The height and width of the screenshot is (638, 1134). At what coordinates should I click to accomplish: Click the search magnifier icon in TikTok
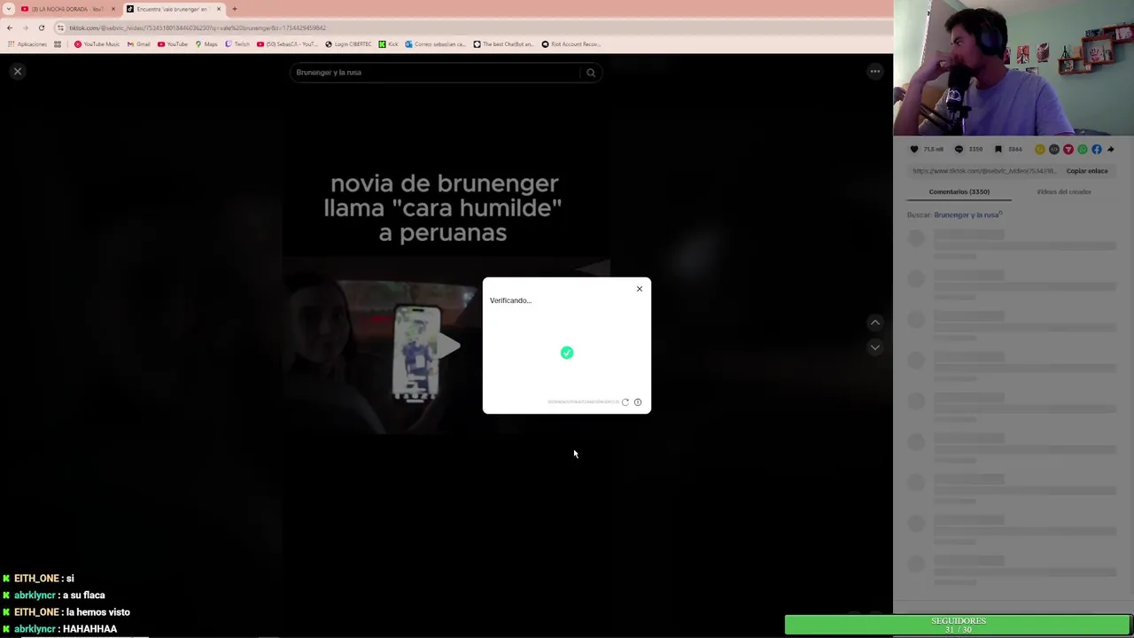point(591,73)
